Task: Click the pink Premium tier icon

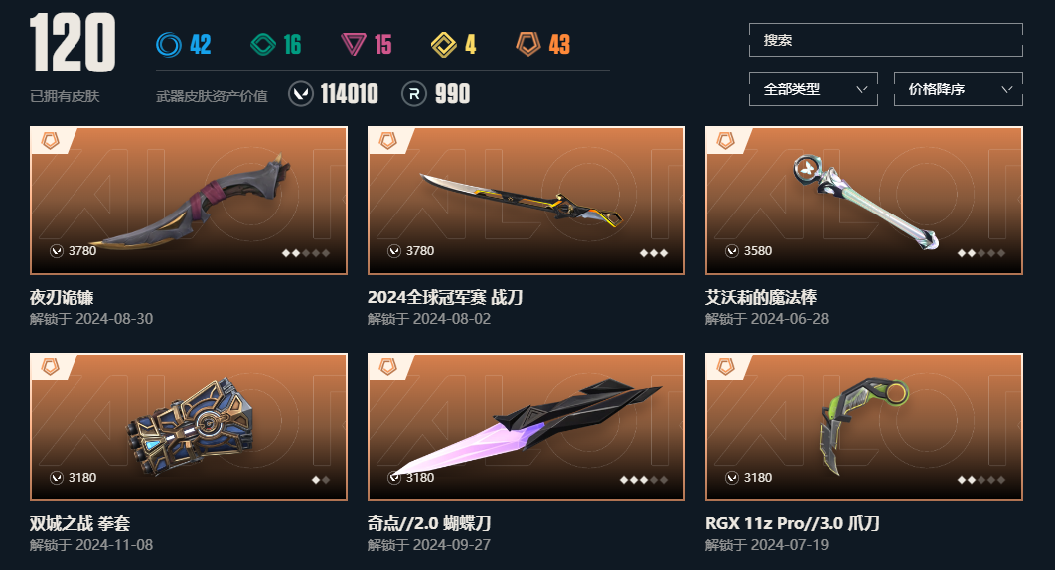Action: tap(354, 45)
